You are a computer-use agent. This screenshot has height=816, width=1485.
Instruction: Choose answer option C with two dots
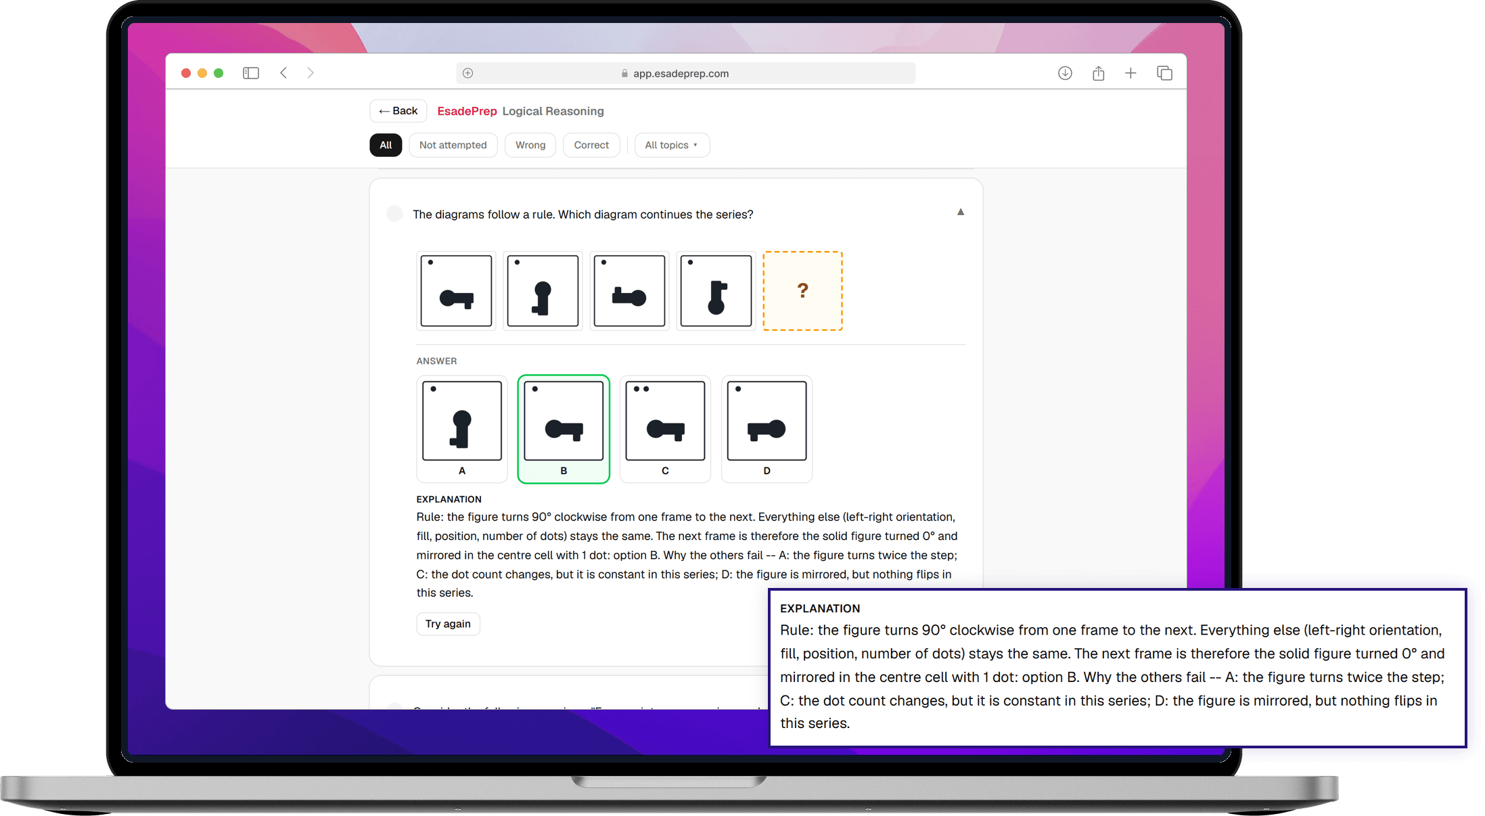click(x=665, y=429)
